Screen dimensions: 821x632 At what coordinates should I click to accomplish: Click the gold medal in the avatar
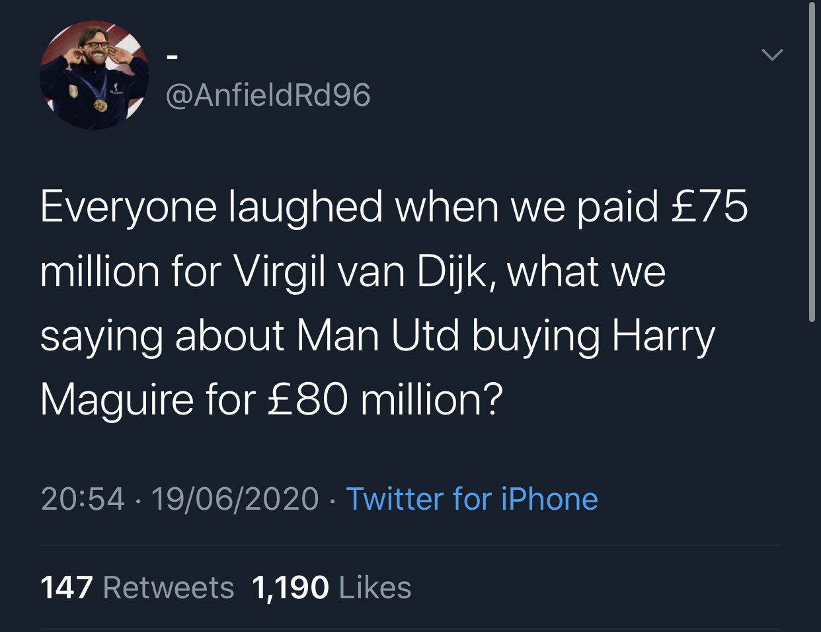[x=100, y=105]
